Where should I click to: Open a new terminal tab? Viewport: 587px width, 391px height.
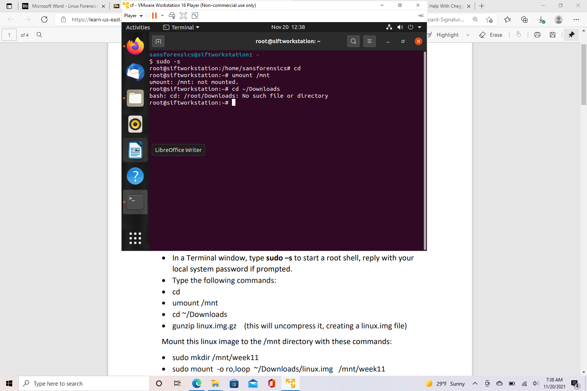coord(158,41)
